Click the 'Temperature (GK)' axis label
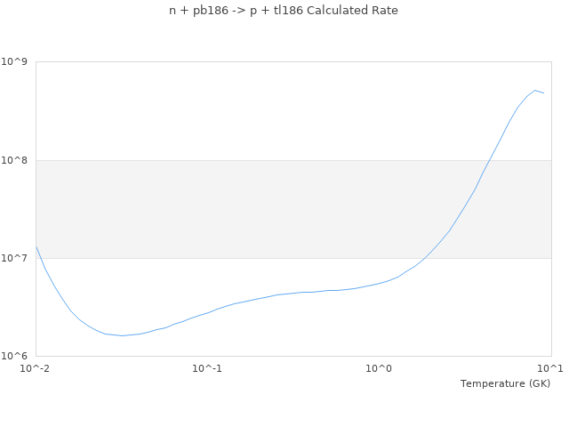The width and height of the screenshot is (569, 427). tap(505, 383)
